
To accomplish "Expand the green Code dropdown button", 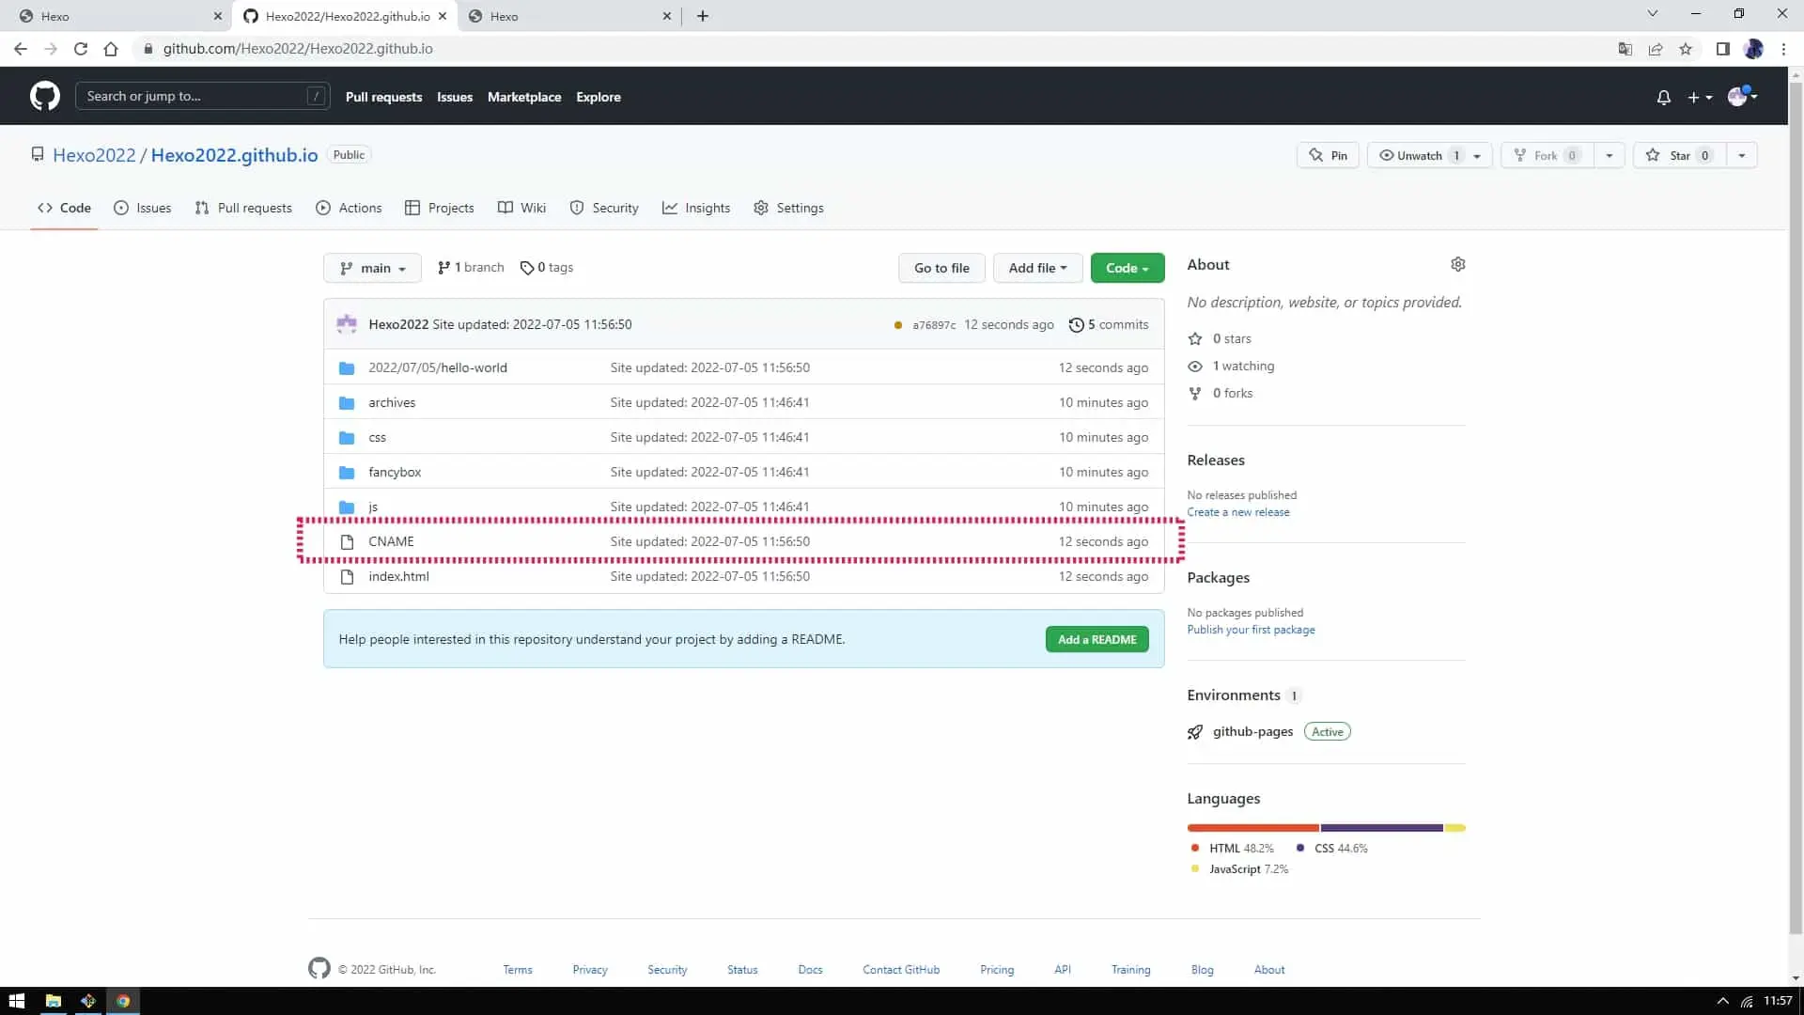I will coord(1127,268).
